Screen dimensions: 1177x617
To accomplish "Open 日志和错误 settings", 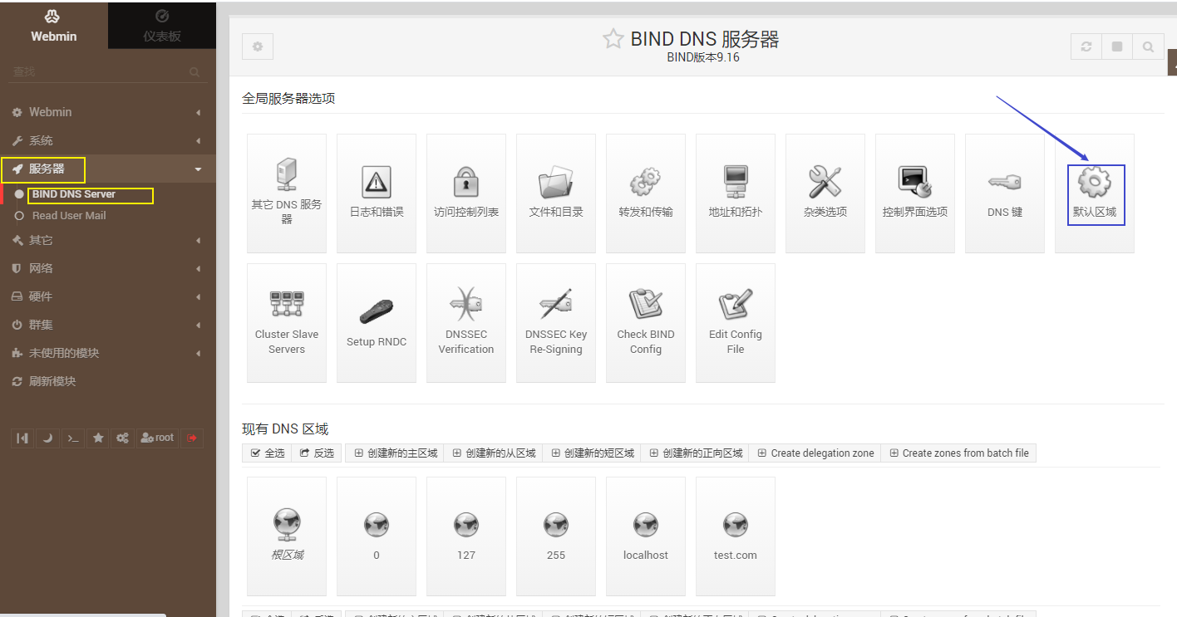I will click(377, 193).
